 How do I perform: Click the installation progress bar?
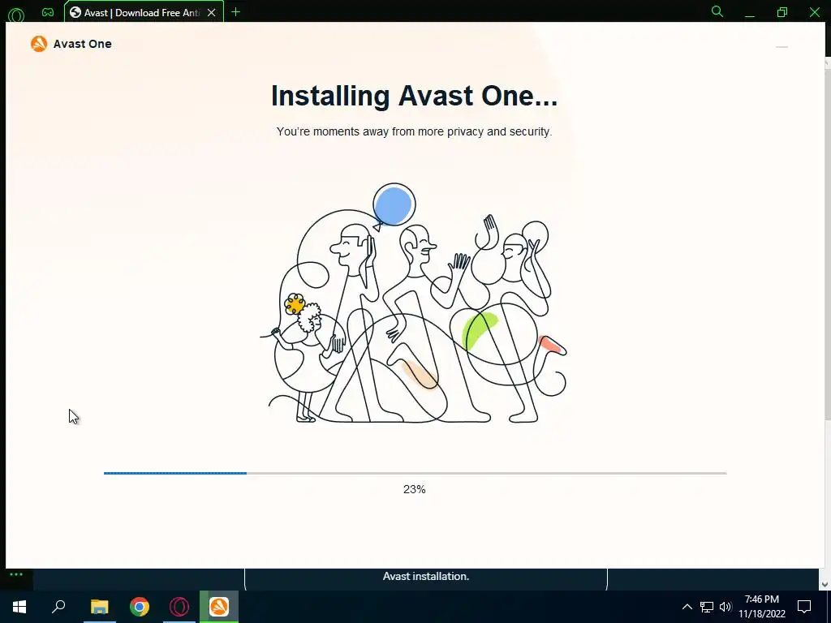point(415,473)
